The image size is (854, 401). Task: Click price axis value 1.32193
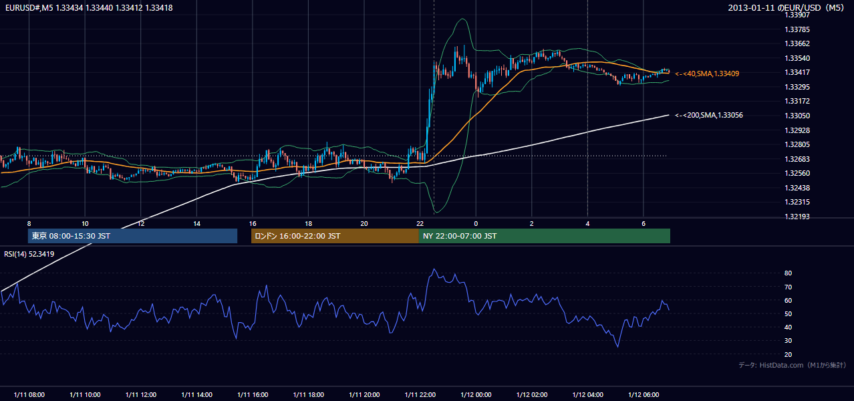coord(797,217)
